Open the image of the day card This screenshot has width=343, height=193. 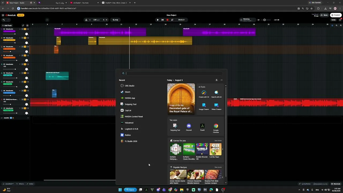[x=181, y=99]
